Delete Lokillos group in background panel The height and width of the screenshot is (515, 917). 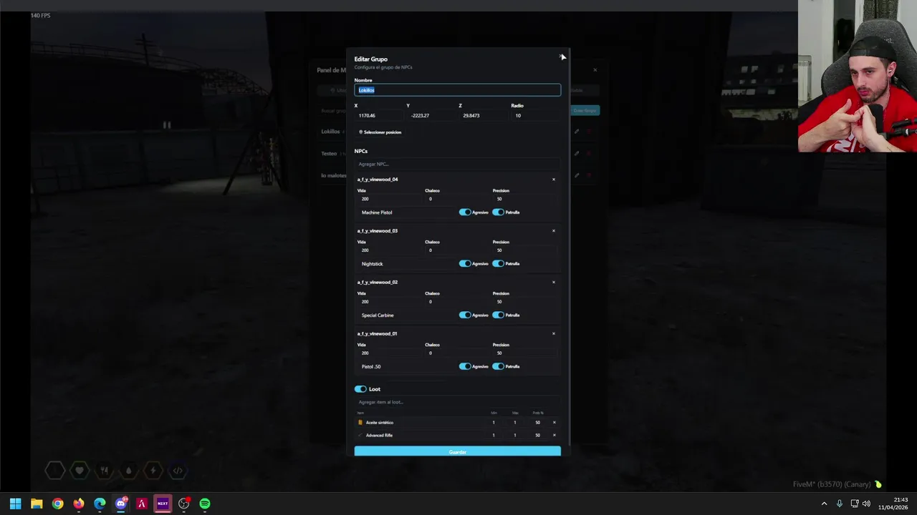coord(590,132)
